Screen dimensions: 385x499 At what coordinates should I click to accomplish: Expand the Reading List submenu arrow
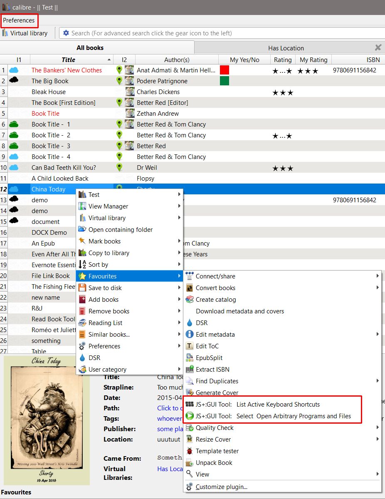[x=179, y=323]
